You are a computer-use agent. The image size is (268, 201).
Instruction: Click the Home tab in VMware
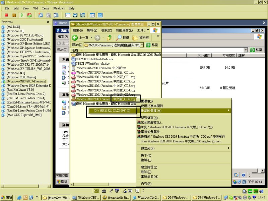click(61, 23)
